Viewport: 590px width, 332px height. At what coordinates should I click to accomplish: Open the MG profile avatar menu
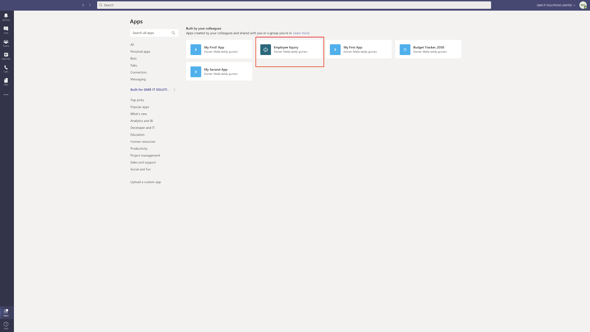pyautogui.click(x=583, y=5)
